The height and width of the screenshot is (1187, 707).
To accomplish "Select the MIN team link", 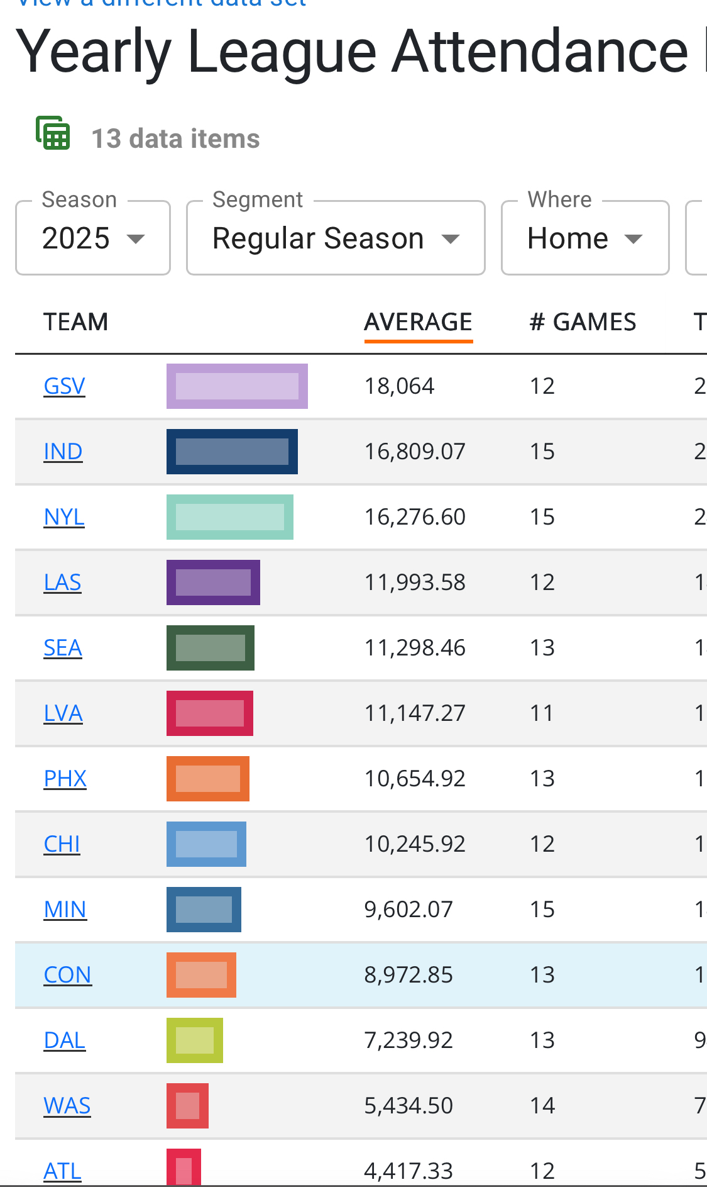I will [65, 910].
